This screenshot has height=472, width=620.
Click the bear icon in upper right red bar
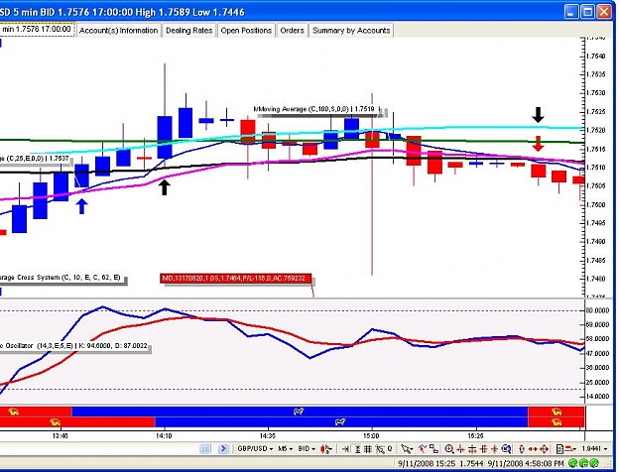click(557, 412)
